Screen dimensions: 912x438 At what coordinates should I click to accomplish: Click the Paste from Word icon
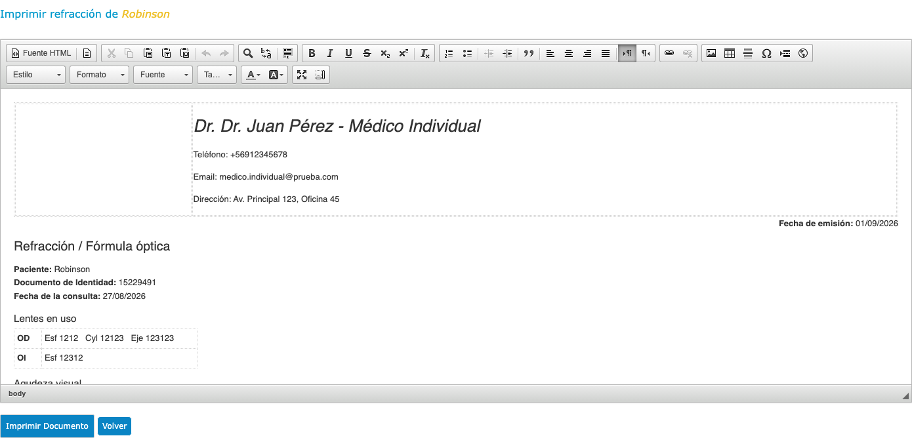[x=184, y=53]
